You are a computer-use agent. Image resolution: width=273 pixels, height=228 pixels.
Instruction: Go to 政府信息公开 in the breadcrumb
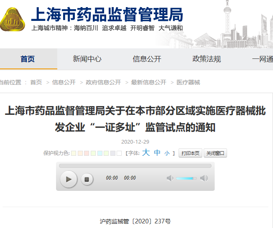103,82
